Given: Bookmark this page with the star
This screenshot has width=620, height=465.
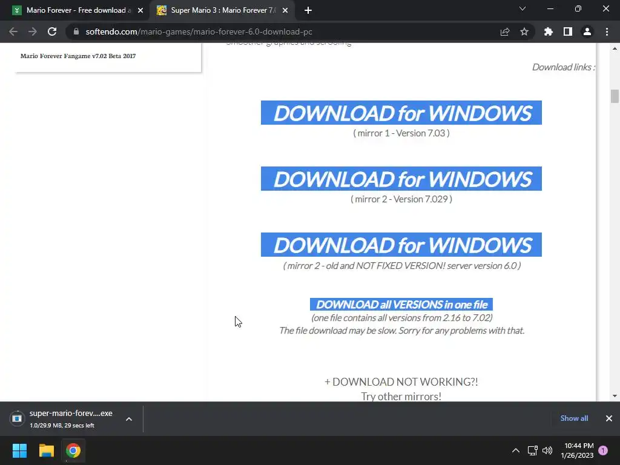Looking at the screenshot, I should coord(524,31).
